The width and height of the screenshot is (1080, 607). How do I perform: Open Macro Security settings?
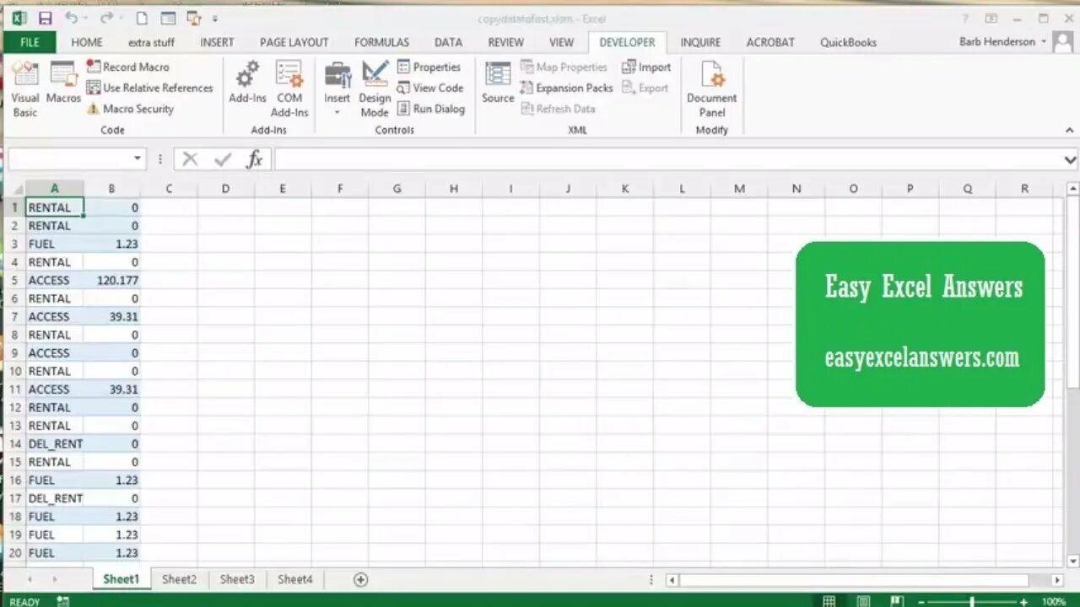tap(130, 109)
